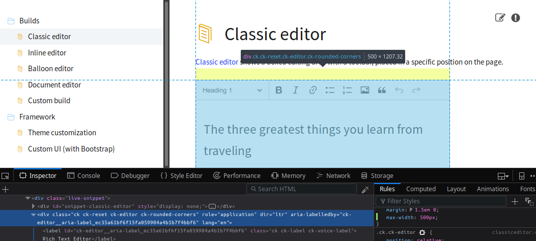This screenshot has width=536, height=241.
Task: Collapse the live-snippet div node
Action: pyautogui.click(x=27, y=198)
